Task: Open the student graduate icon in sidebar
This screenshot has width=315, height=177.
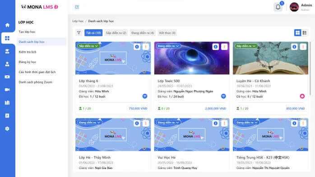Action: (7, 51)
